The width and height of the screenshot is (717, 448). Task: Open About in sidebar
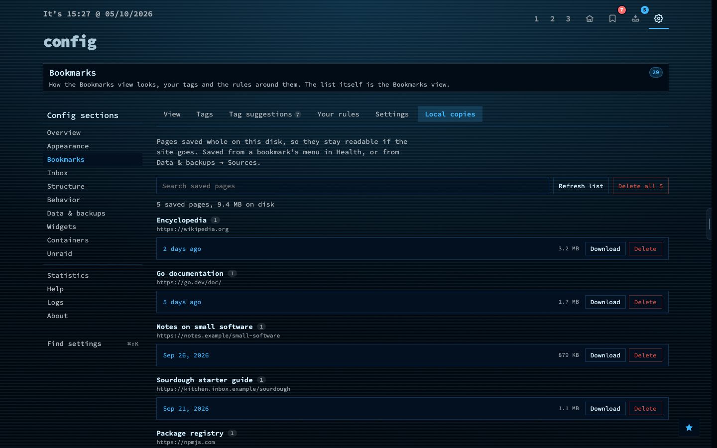click(93, 316)
